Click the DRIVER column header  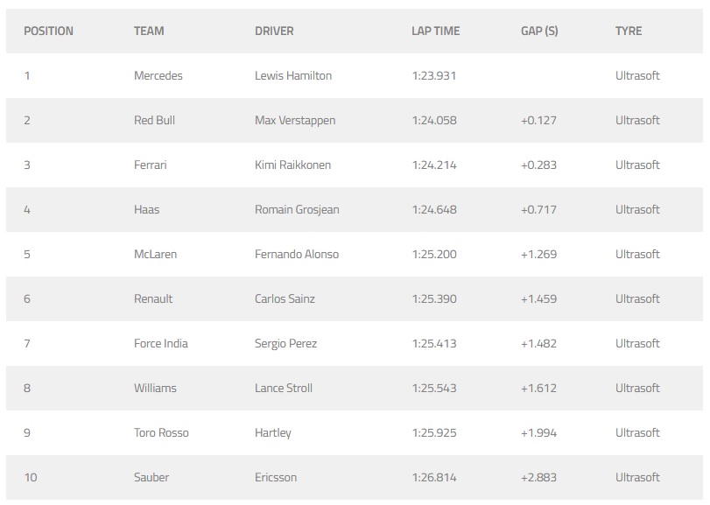[274, 32]
